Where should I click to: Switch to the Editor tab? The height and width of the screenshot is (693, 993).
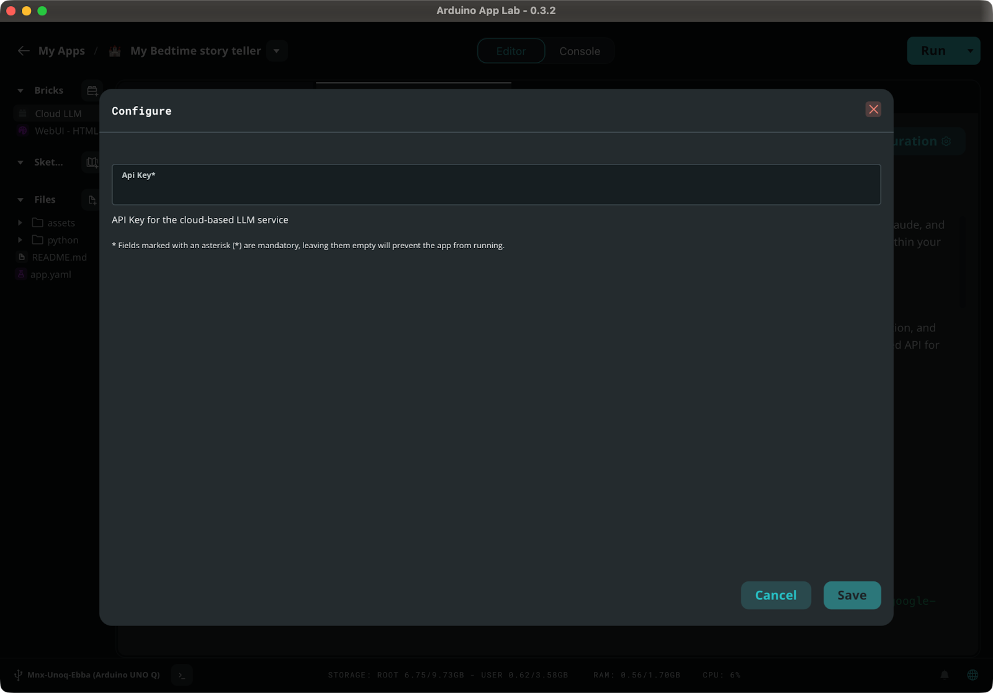(511, 51)
